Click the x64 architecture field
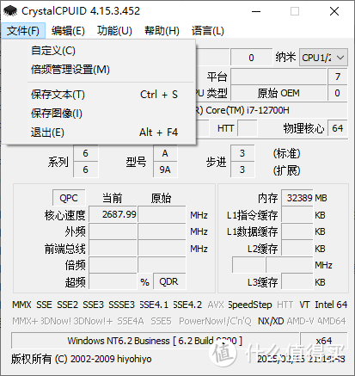 pos(324,341)
